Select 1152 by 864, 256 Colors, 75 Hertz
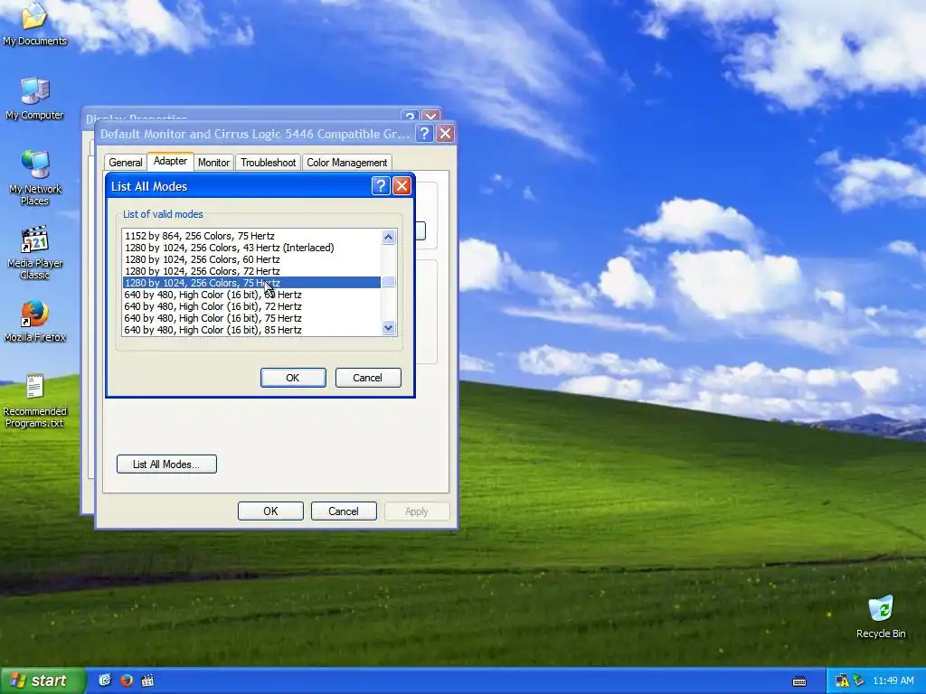The width and height of the screenshot is (926, 694). [251, 236]
